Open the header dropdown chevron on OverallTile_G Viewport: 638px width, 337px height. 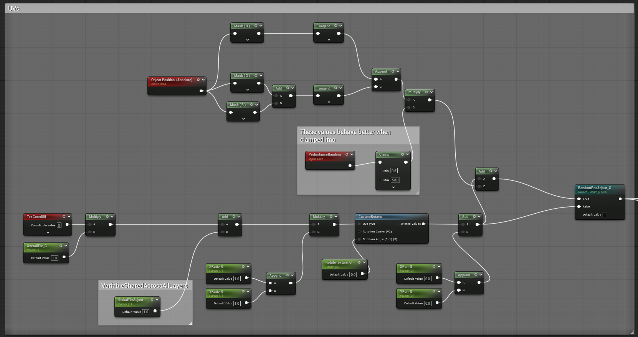[x=66, y=246]
